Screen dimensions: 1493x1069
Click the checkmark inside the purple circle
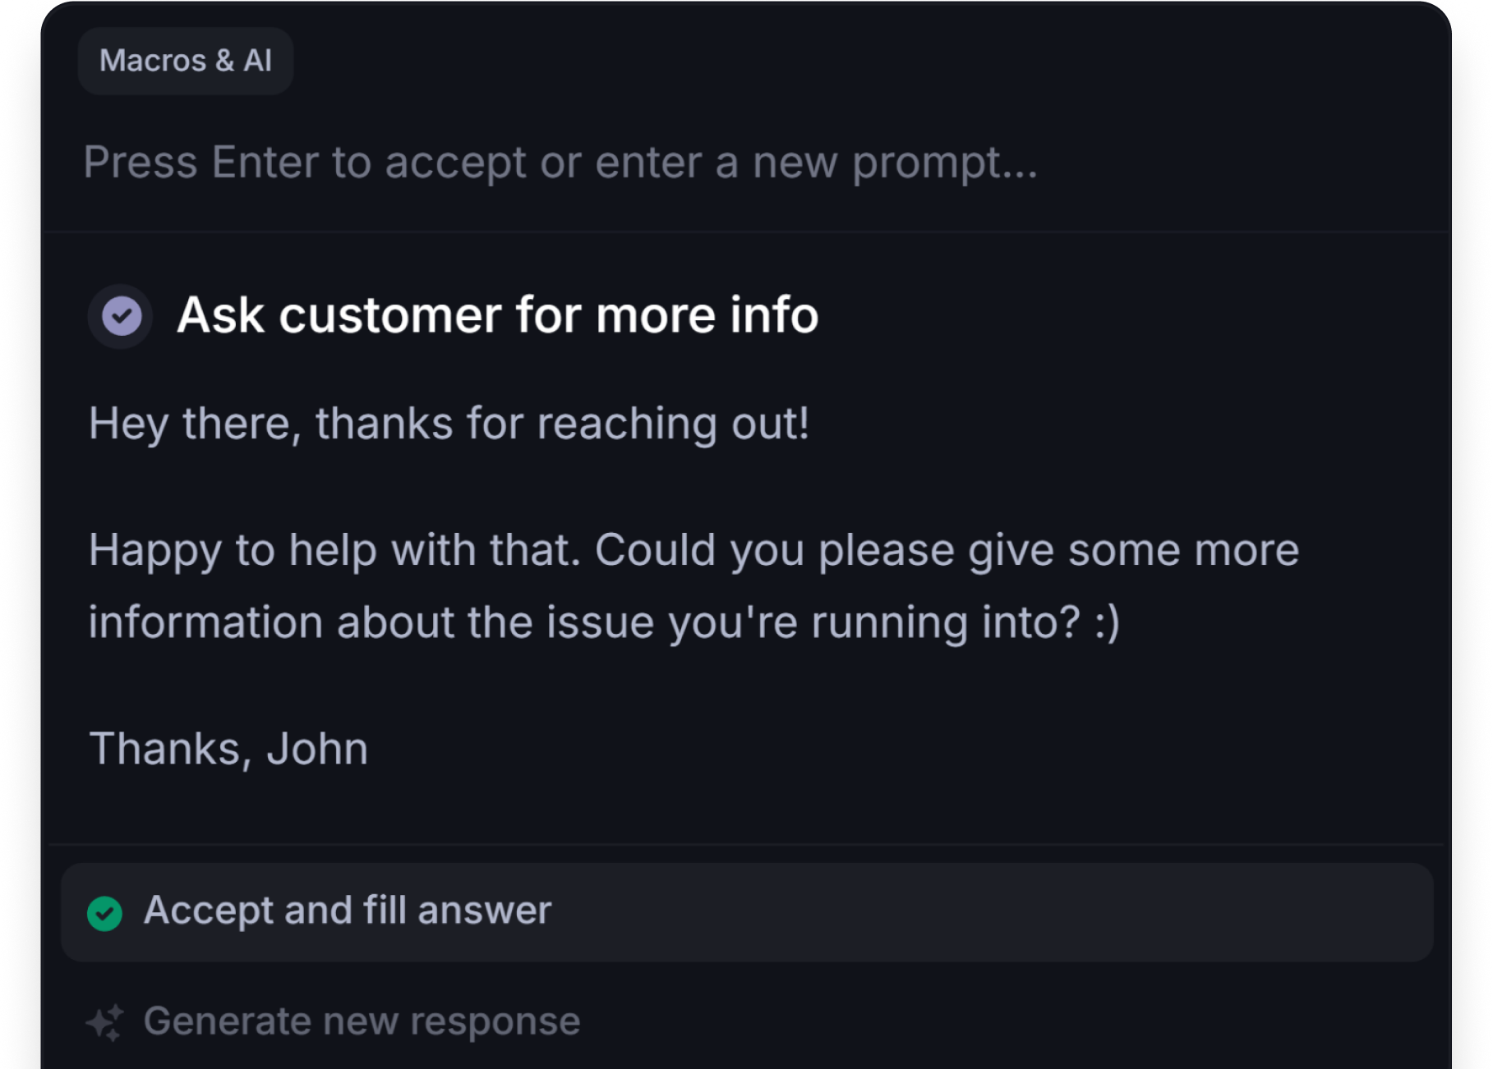click(120, 315)
